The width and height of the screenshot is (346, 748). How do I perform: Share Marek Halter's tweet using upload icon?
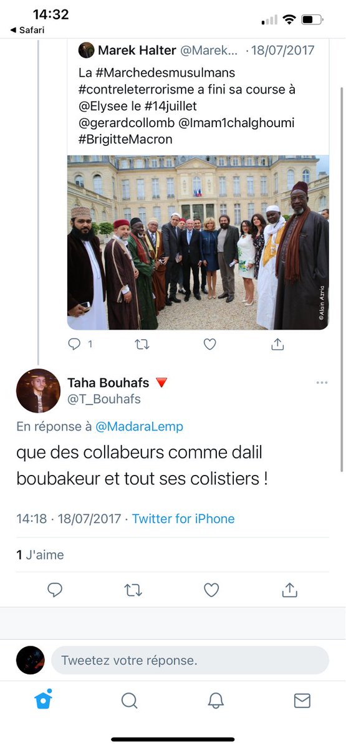click(278, 343)
